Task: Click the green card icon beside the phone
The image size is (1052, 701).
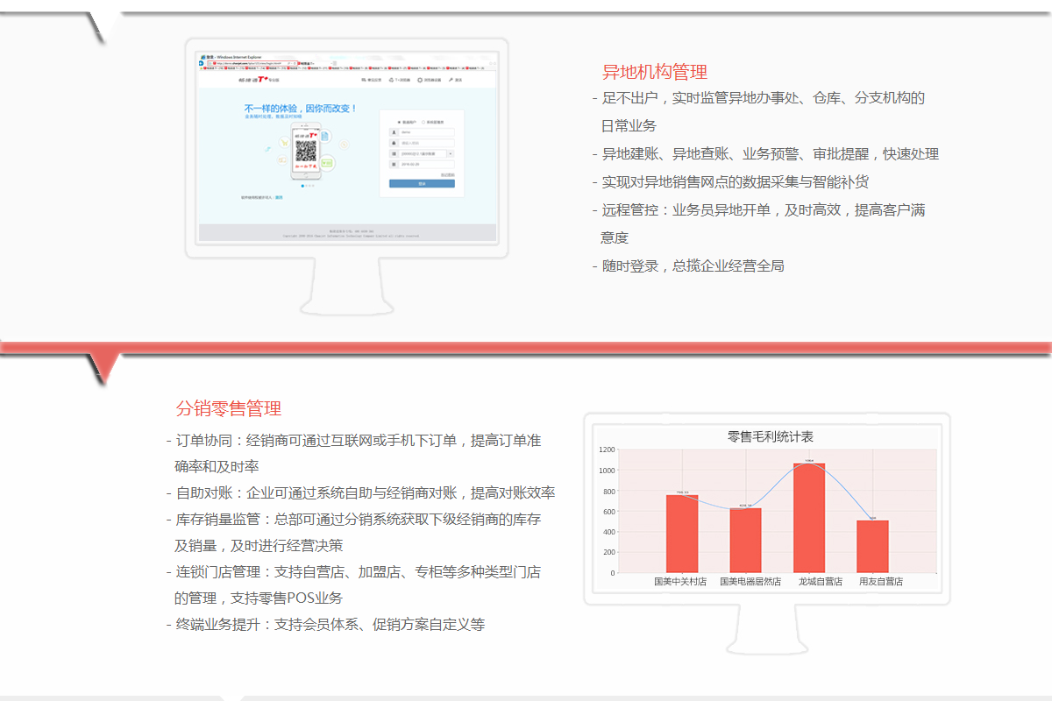Action: (327, 163)
